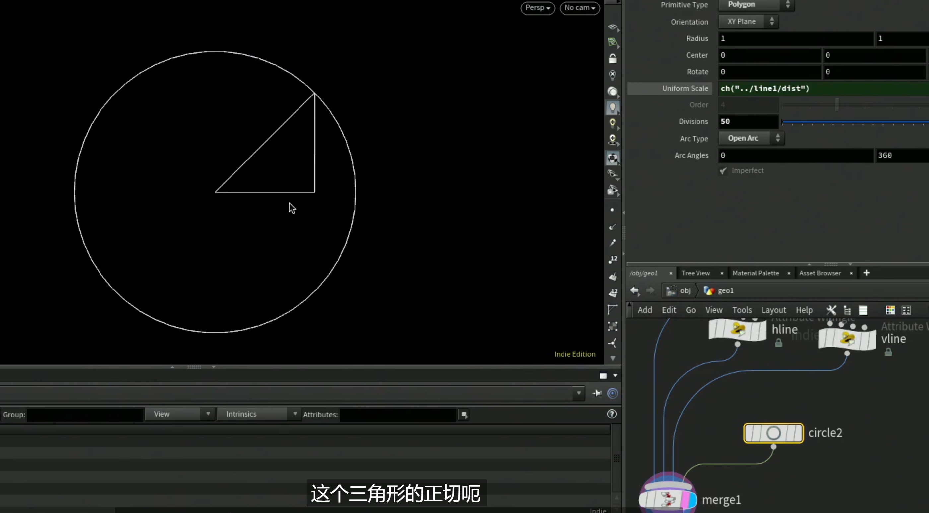
Task: Click the network tools wrench icon
Action: tap(831, 310)
